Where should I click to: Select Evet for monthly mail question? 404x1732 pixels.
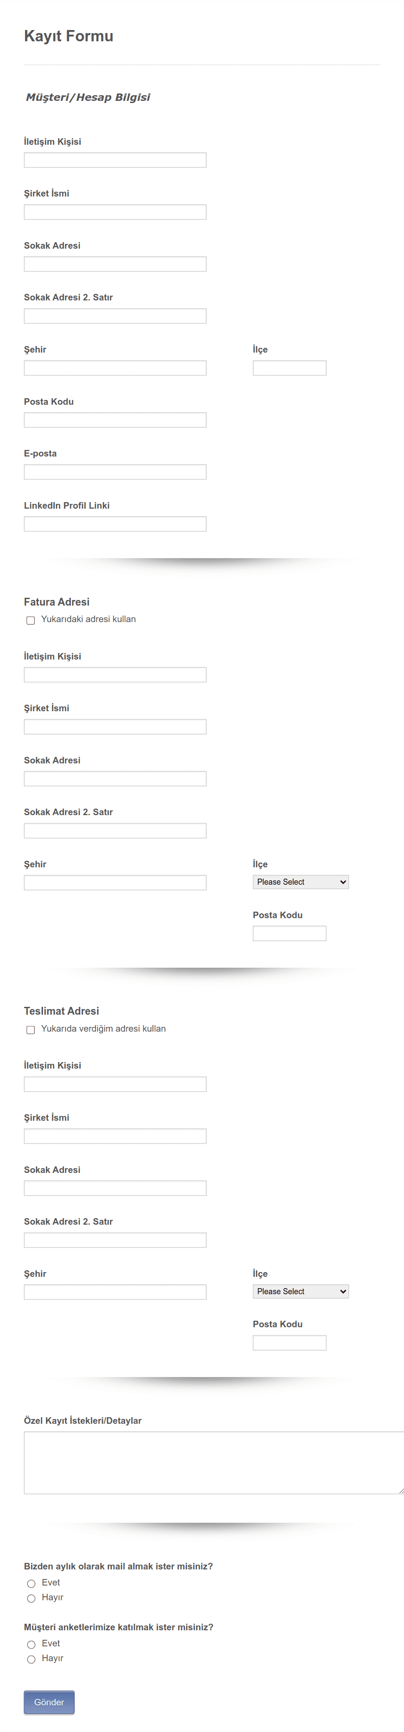31,1583
